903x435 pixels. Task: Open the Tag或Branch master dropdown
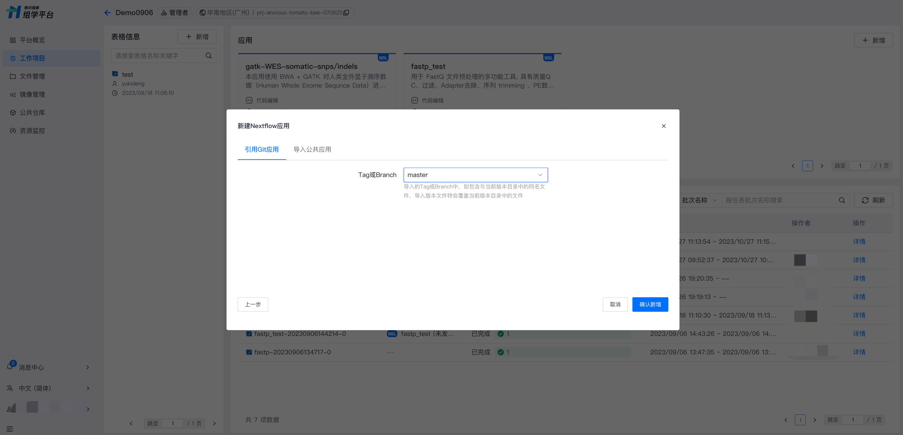[x=475, y=175]
